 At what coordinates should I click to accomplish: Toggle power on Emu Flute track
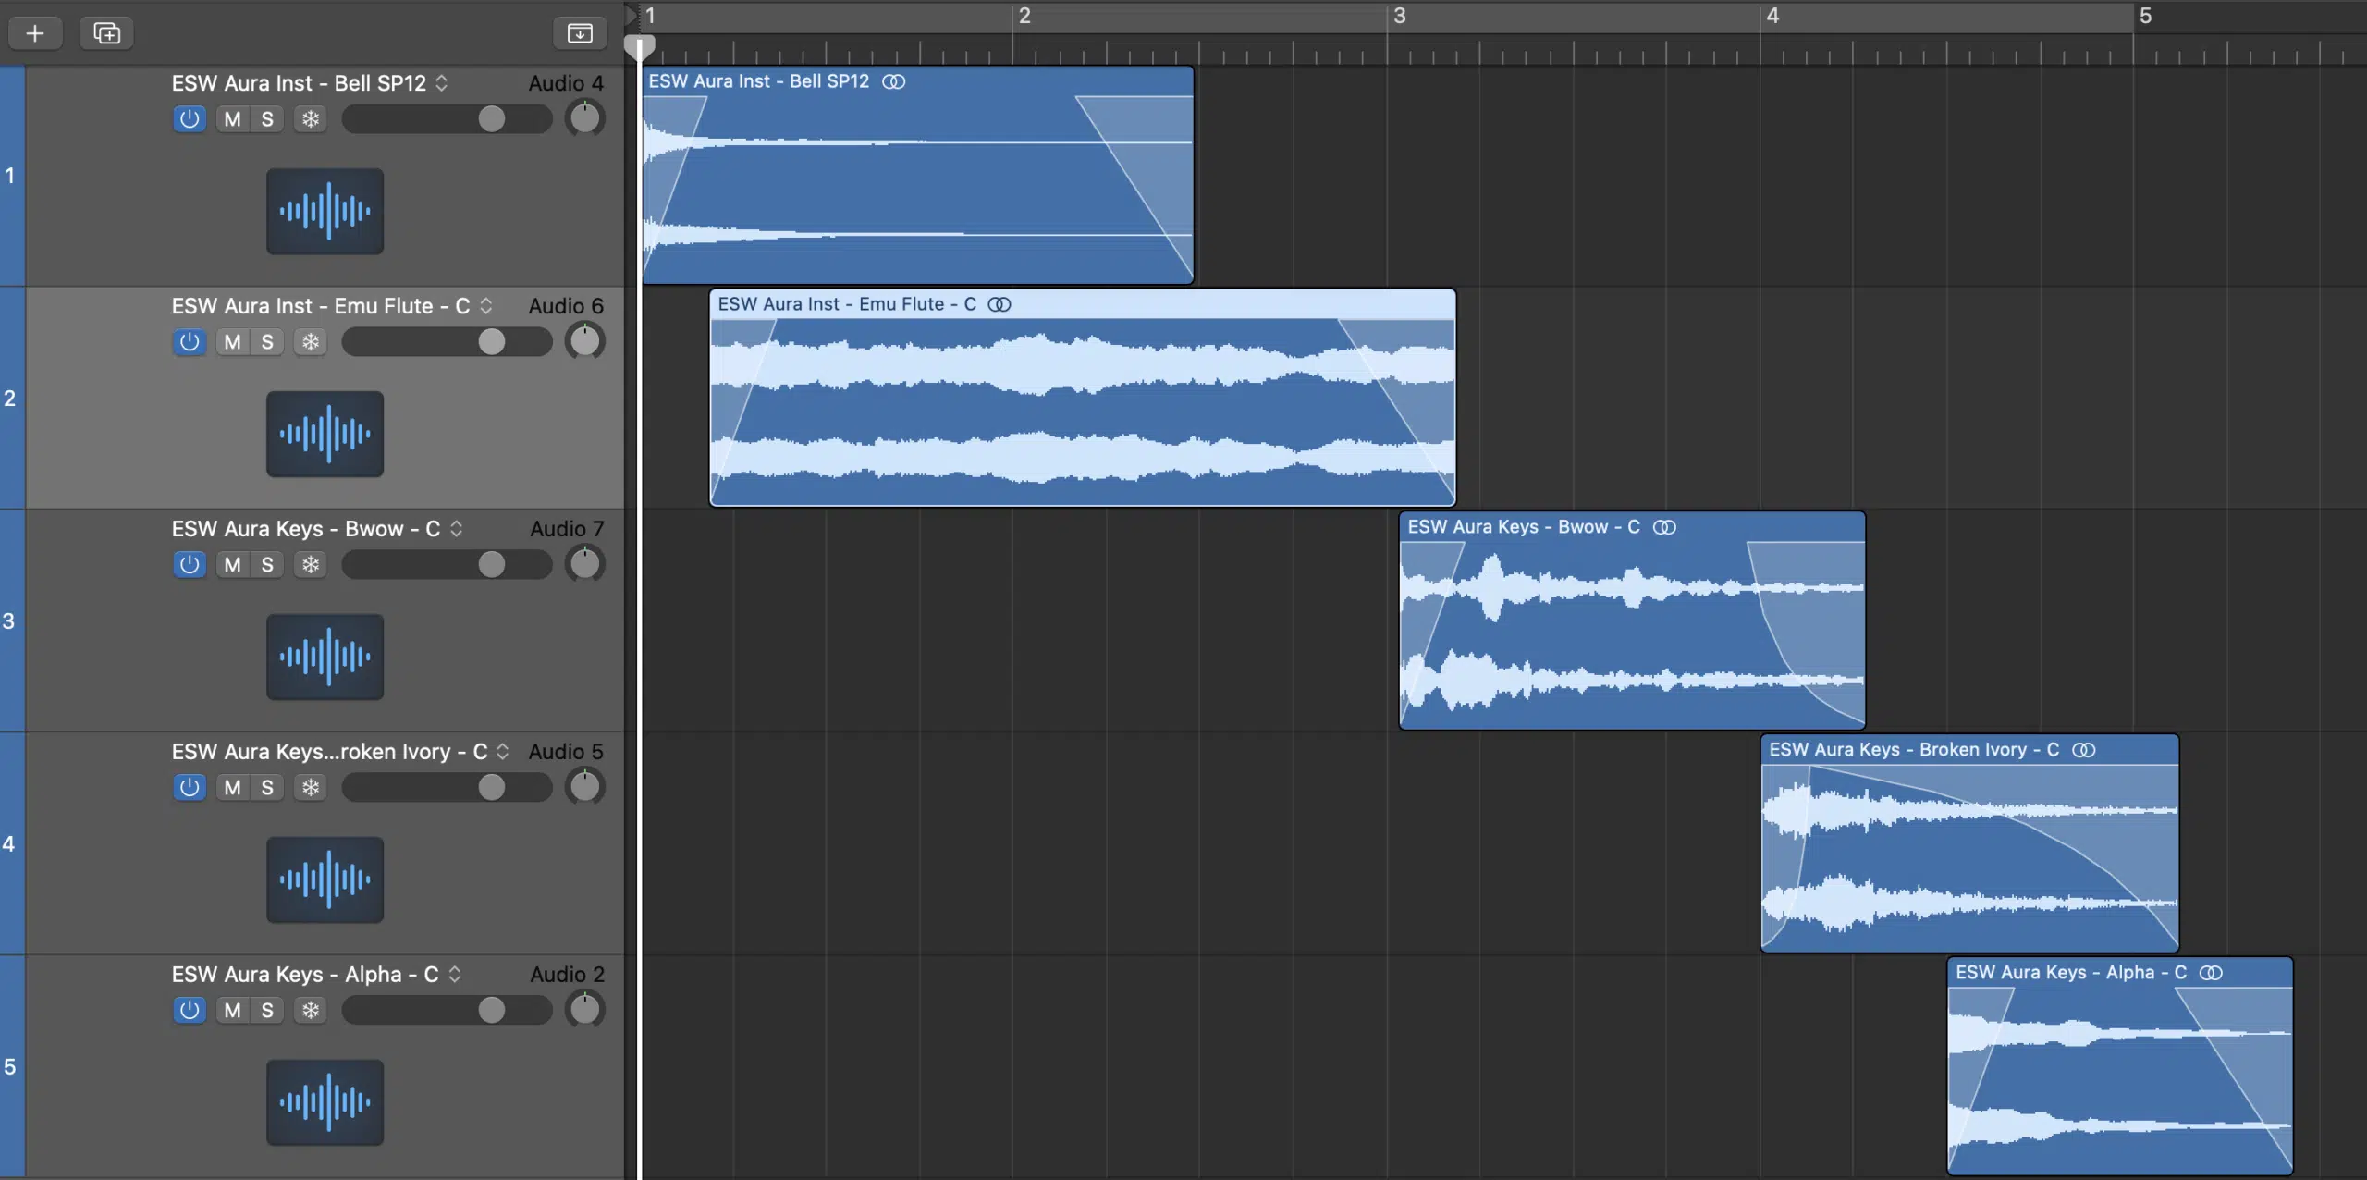(x=190, y=342)
